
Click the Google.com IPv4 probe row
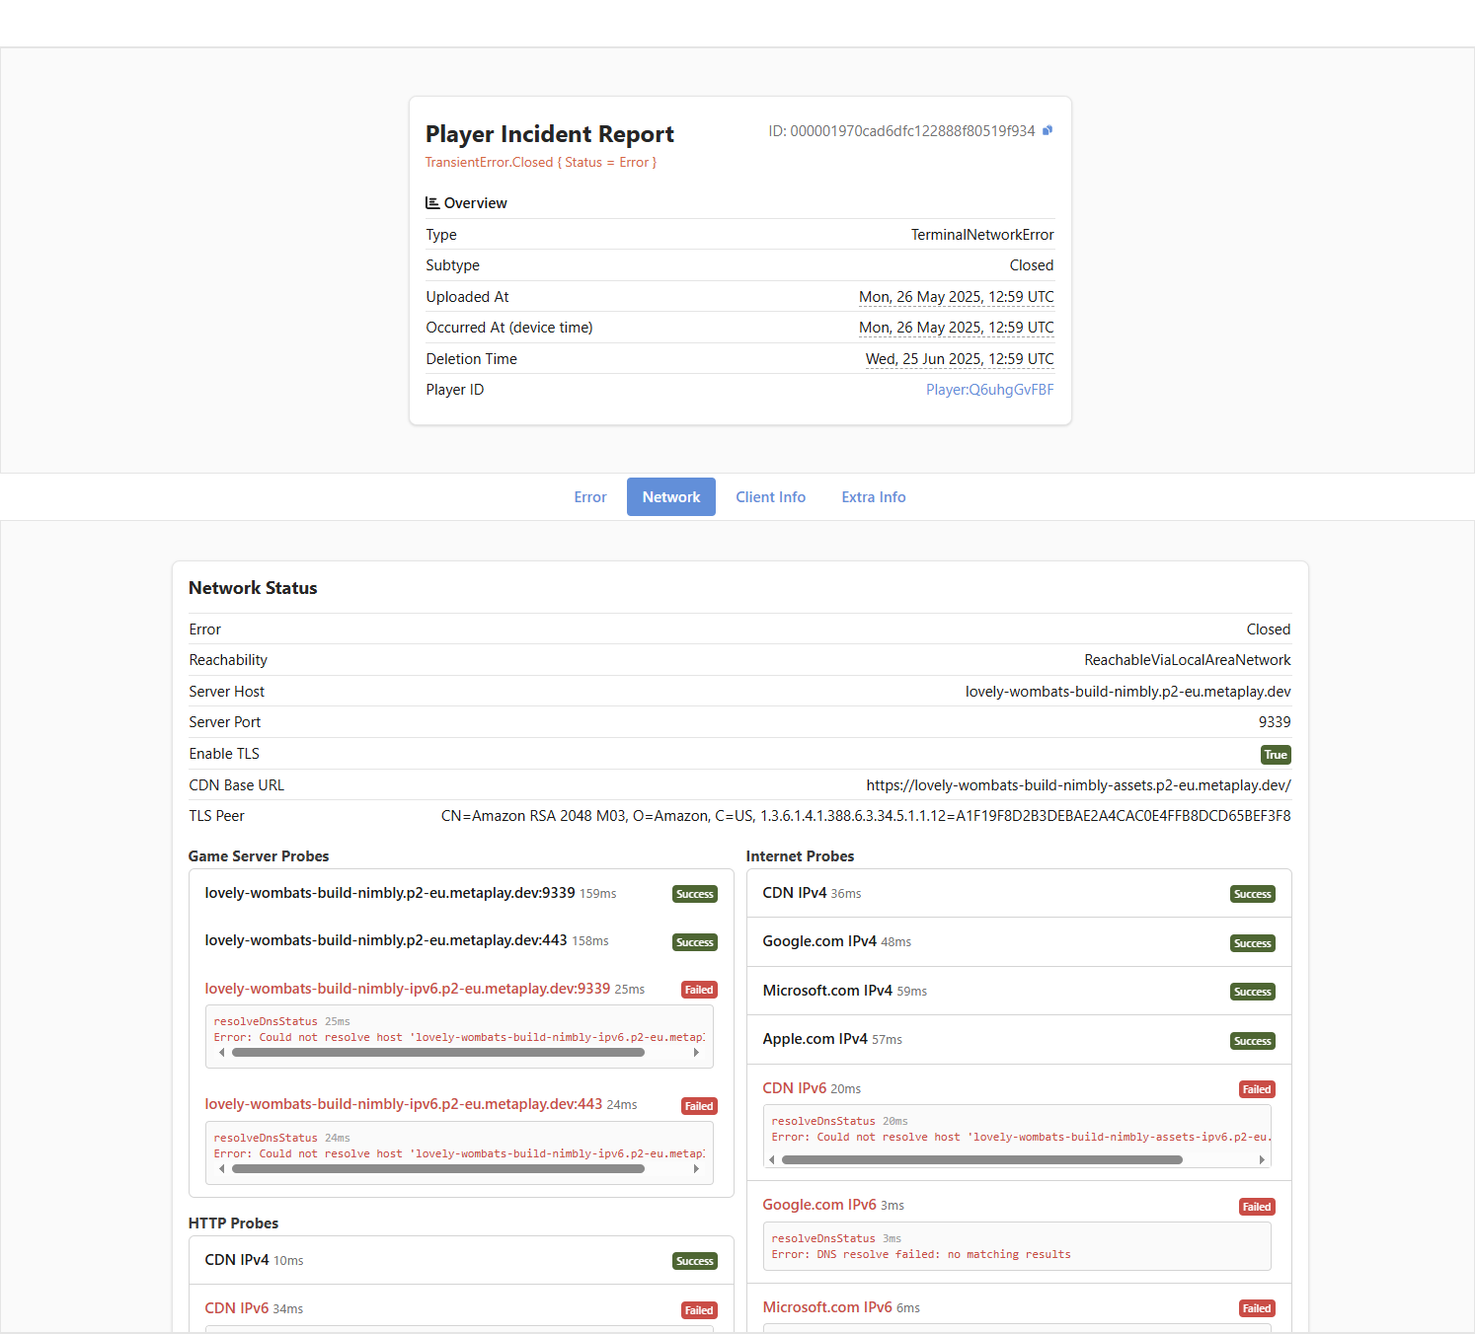pos(1019,942)
